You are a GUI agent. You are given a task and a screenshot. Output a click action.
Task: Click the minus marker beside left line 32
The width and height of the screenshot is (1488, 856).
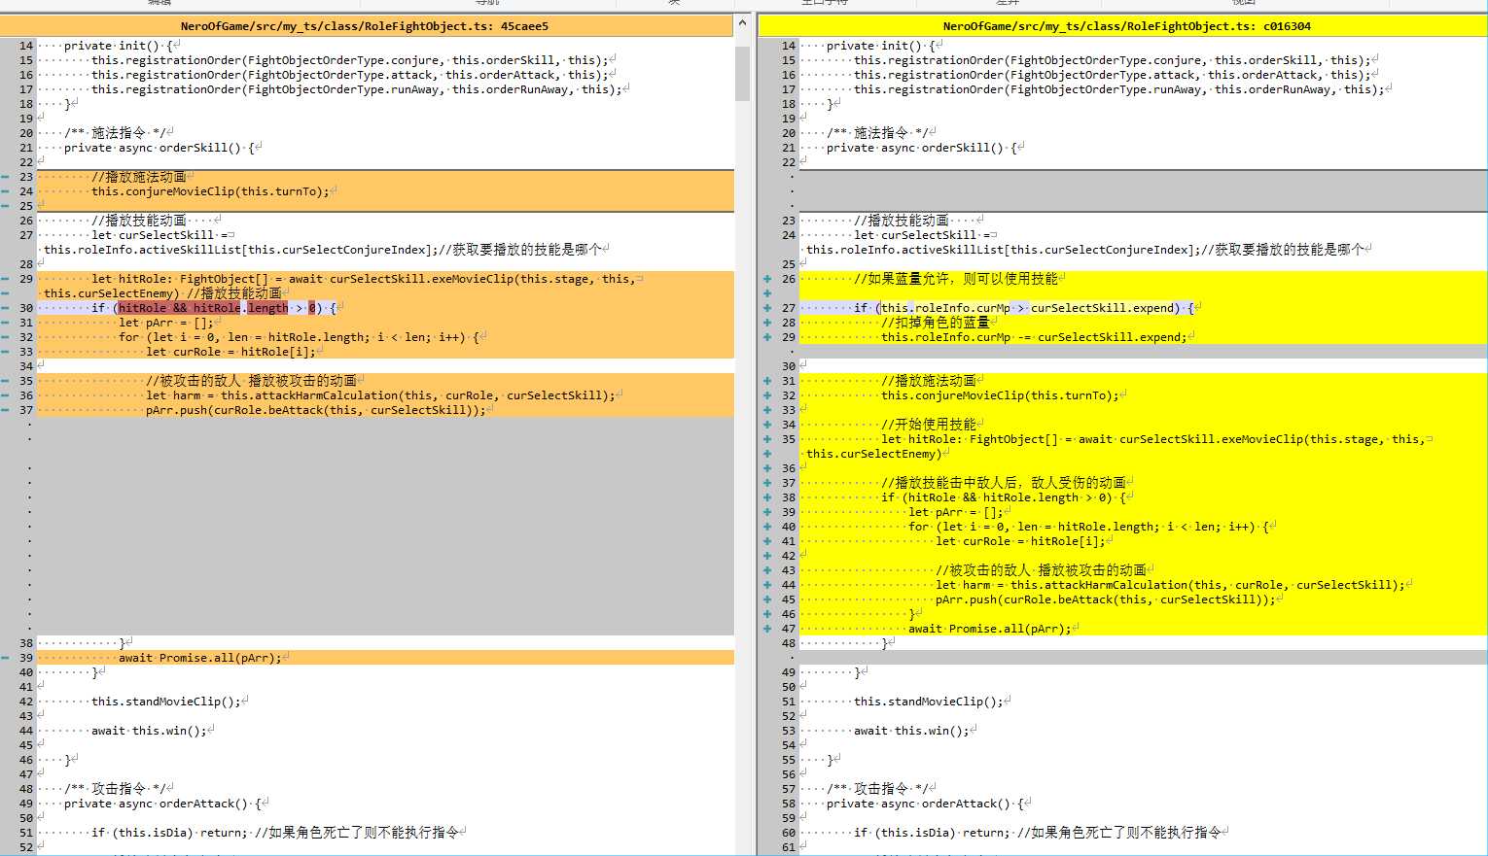[5, 337]
